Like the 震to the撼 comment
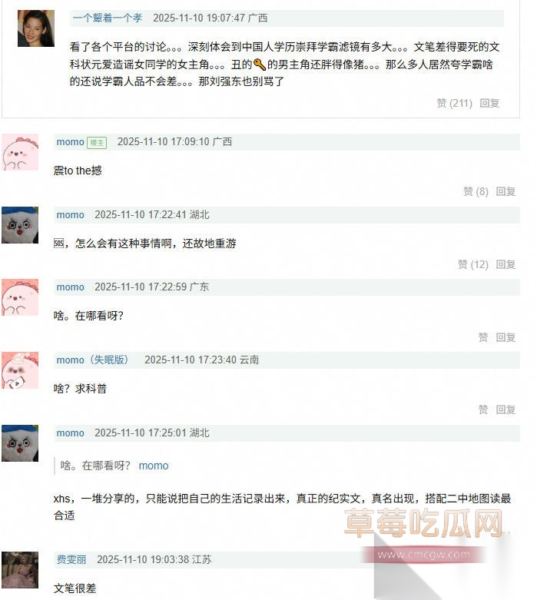Screen dimensions: 537x600 (476, 191)
